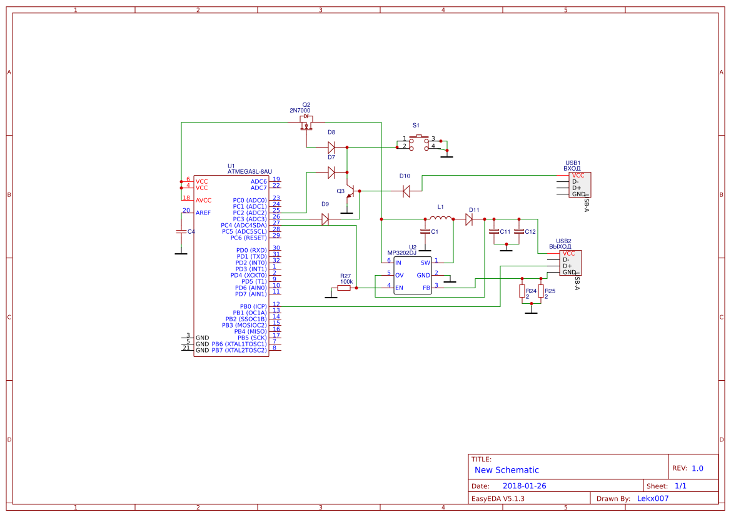Select the REV 1.0 field

point(697,468)
